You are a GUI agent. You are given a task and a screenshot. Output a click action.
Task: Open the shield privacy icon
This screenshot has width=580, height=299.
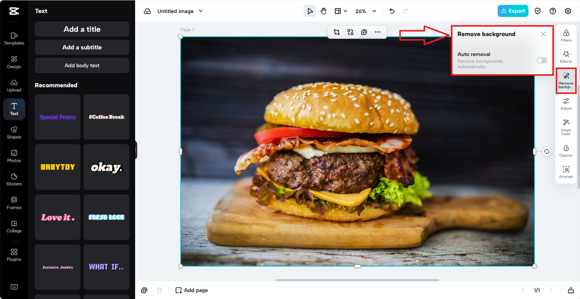[x=538, y=11]
